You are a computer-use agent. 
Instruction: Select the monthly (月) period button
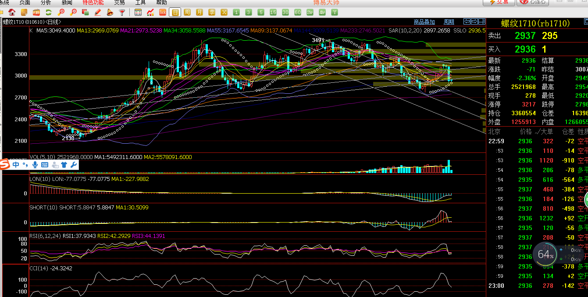coord(200,12)
